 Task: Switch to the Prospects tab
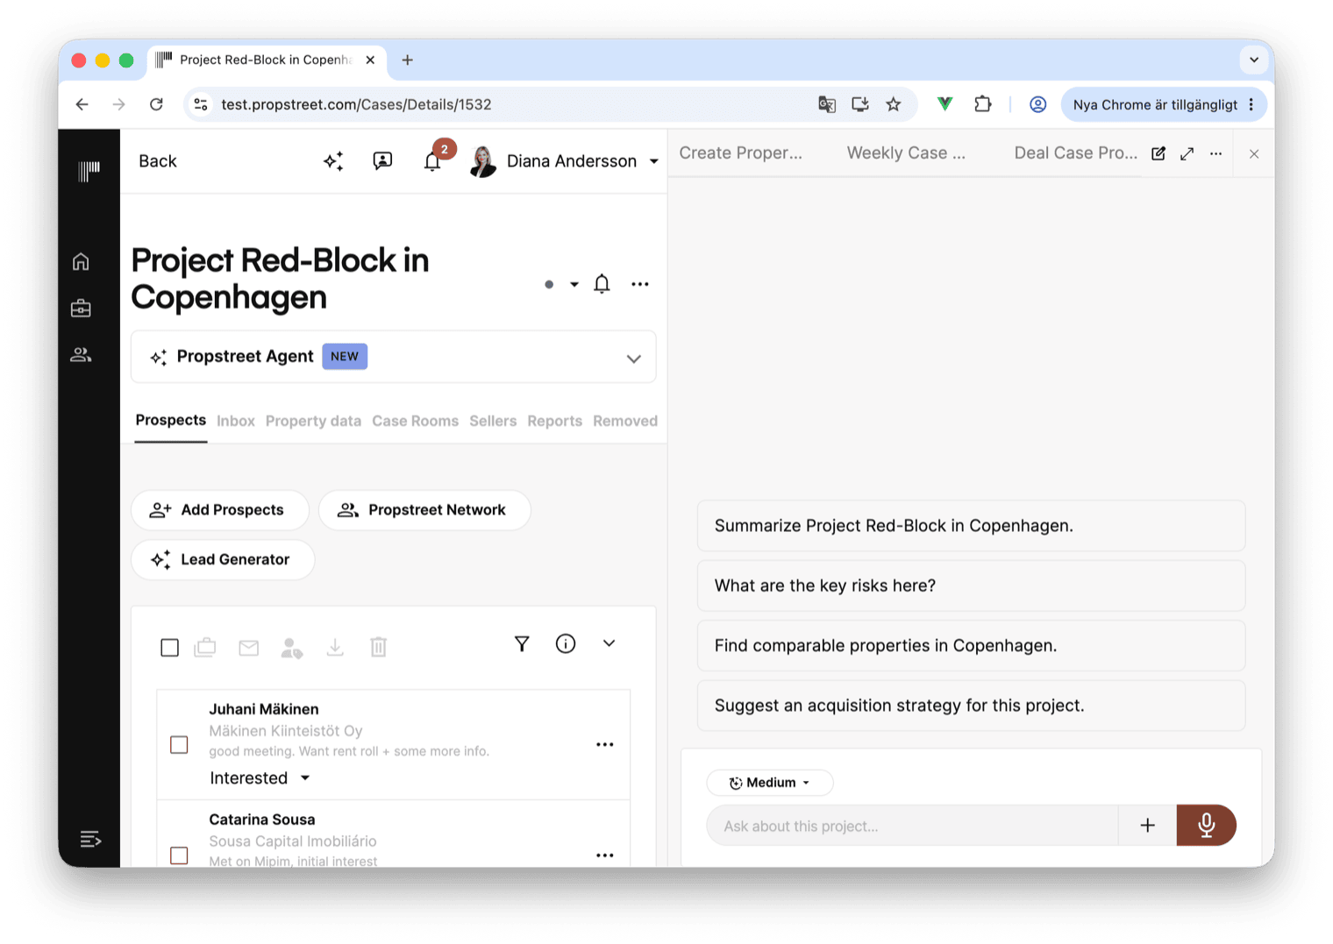tap(170, 420)
